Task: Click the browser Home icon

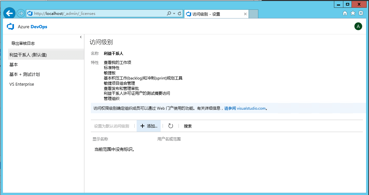Action: click(x=345, y=13)
